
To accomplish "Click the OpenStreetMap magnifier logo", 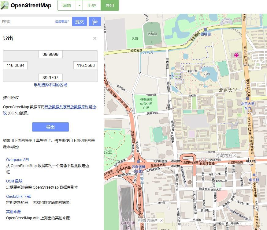I will click(x=4, y=5).
